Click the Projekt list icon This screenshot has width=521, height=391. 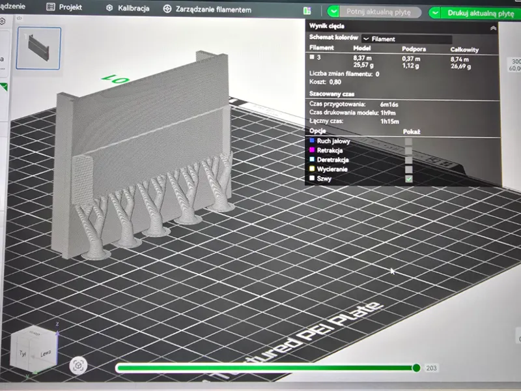point(51,7)
